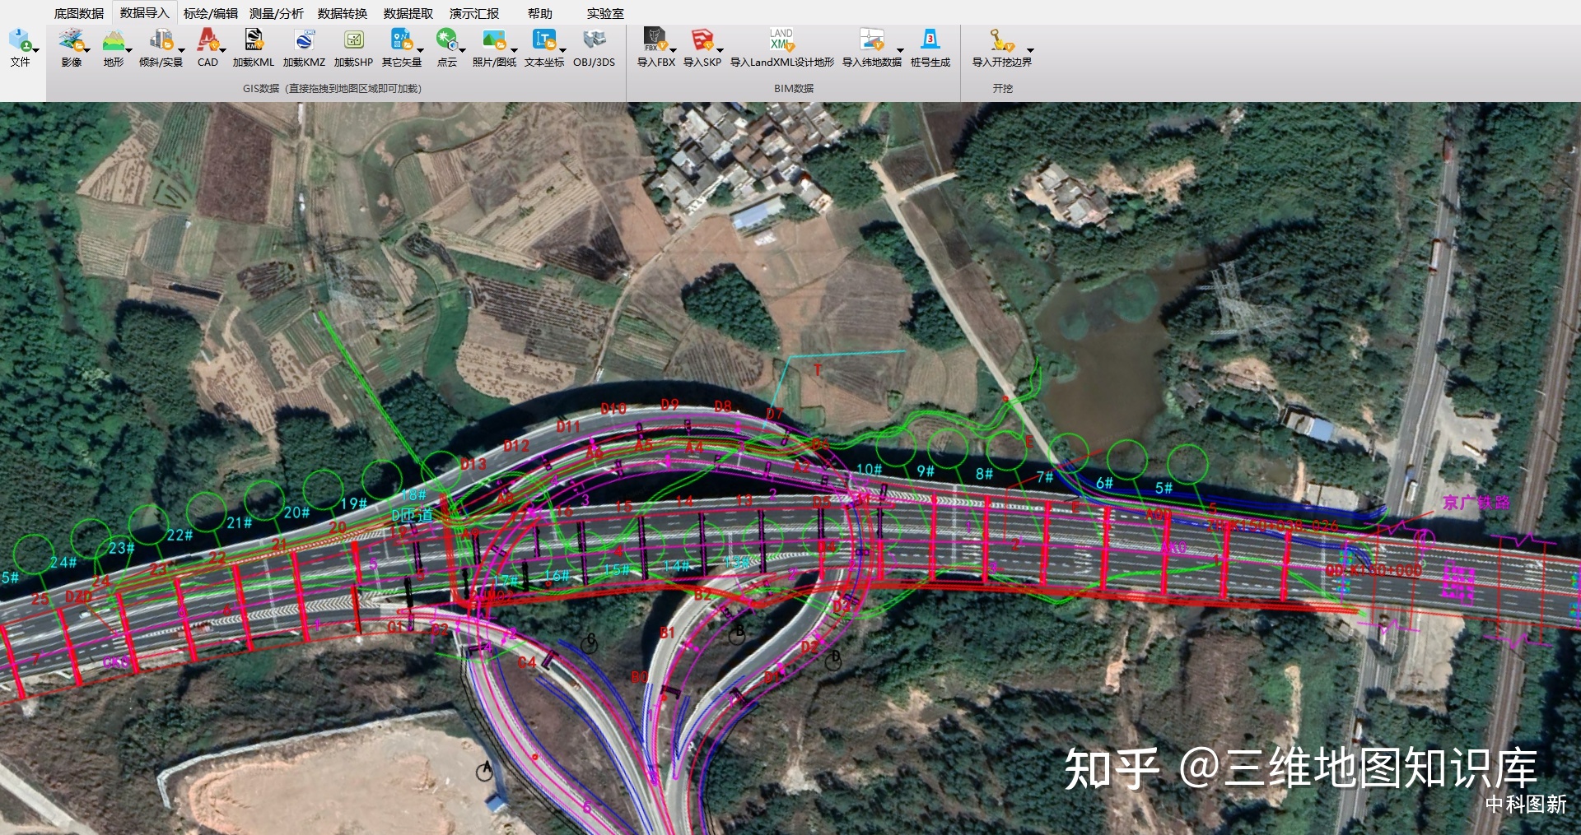Viewport: 1581px width, 835px height.
Task: Load a shapefile with 加载SHP
Action: (353, 40)
